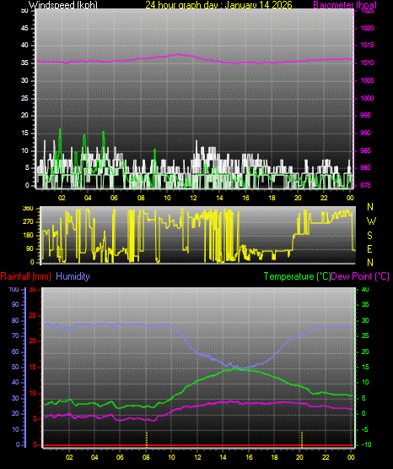The height and width of the screenshot is (469, 393).
Task: Click windspeed axis value 35
Action: coord(24,63)
